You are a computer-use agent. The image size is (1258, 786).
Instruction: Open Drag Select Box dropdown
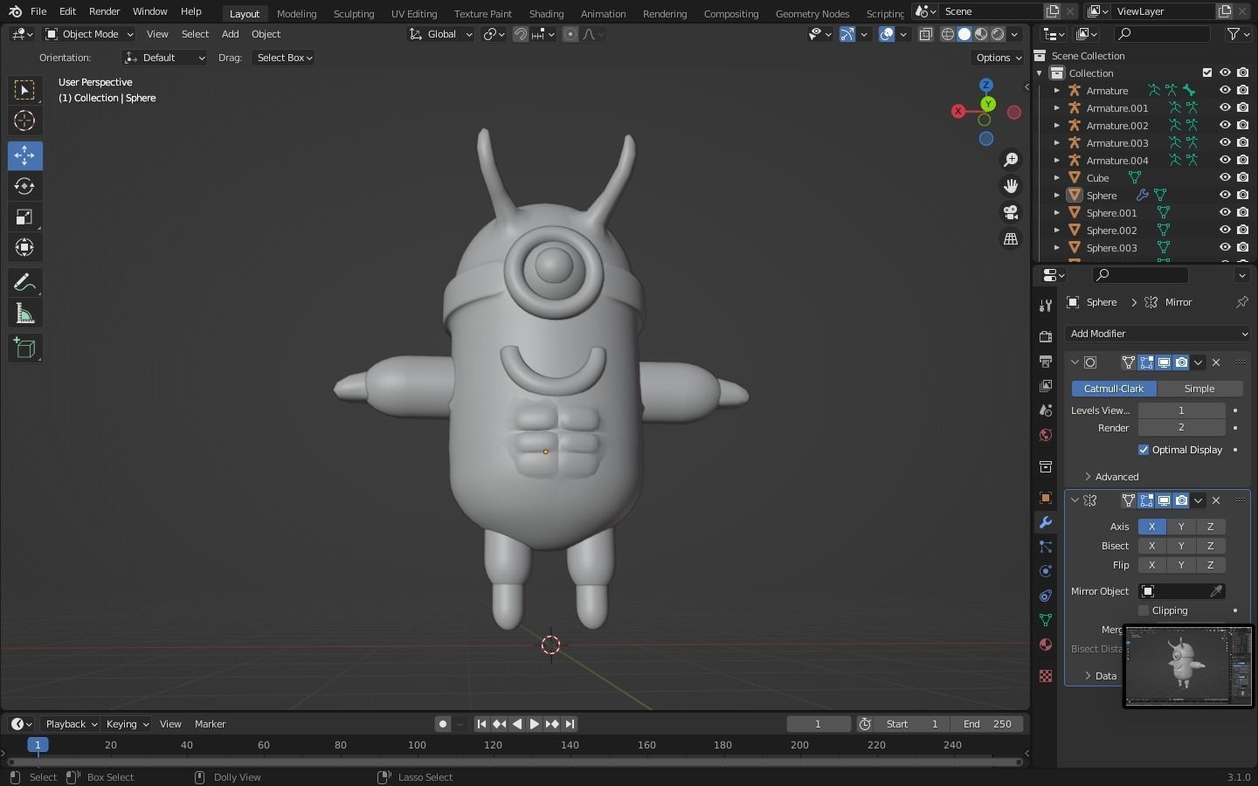[284, 58]
